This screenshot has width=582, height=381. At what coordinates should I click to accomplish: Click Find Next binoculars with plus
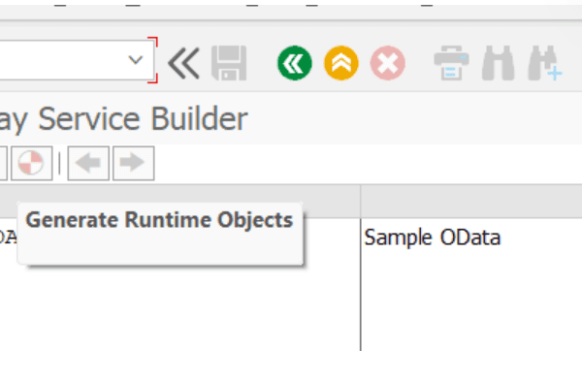click(545, 63)
